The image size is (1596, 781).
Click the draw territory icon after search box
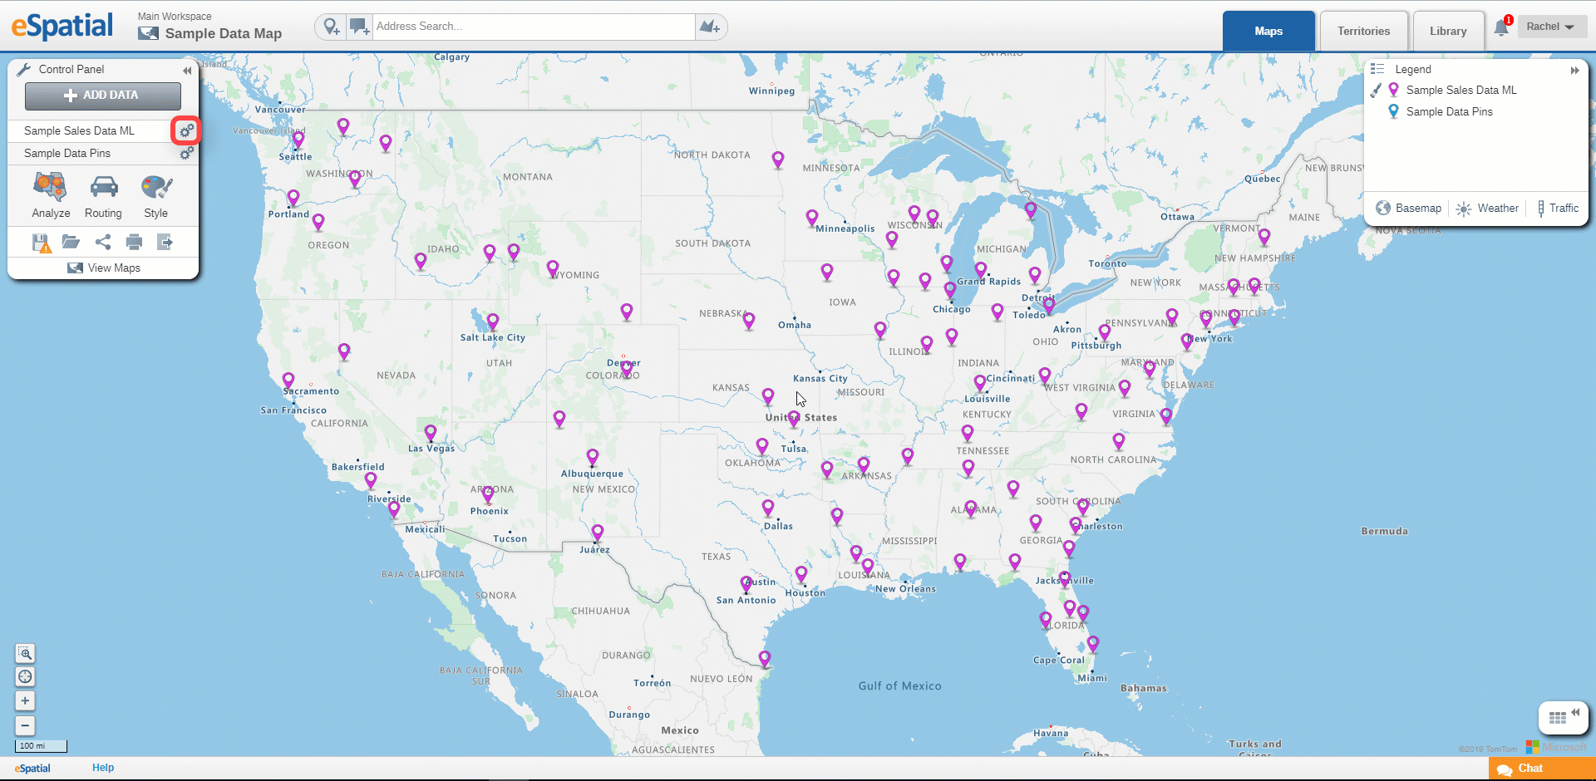[x=710, y=27]
